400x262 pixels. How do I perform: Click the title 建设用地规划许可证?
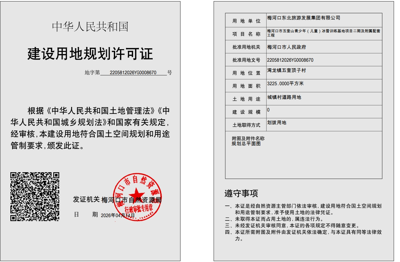tap(90, 54)
